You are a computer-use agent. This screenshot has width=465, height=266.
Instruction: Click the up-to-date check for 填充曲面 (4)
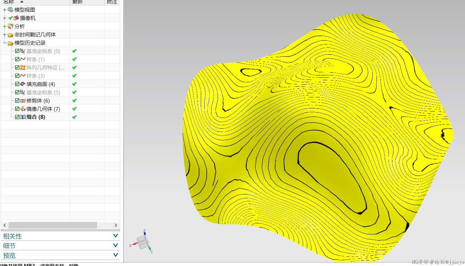74,84
